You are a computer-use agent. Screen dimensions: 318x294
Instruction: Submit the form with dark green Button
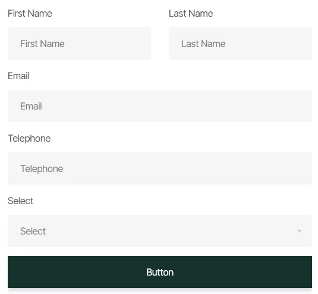point(160,272)
